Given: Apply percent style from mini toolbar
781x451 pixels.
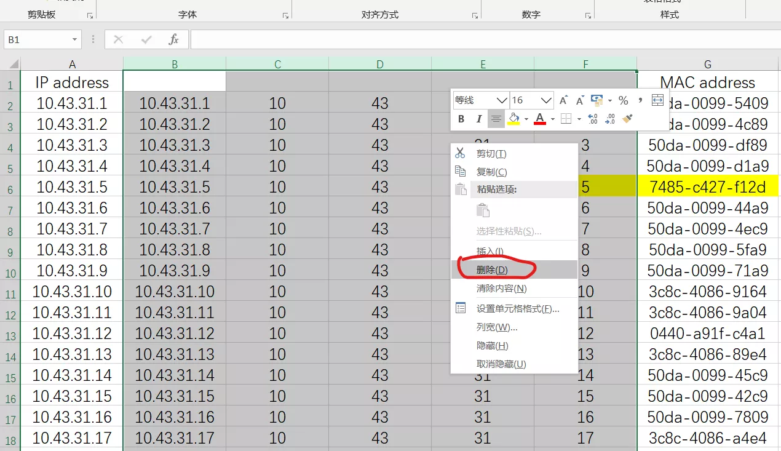Looking at the screenshot, I should click(x=623, y=100).
